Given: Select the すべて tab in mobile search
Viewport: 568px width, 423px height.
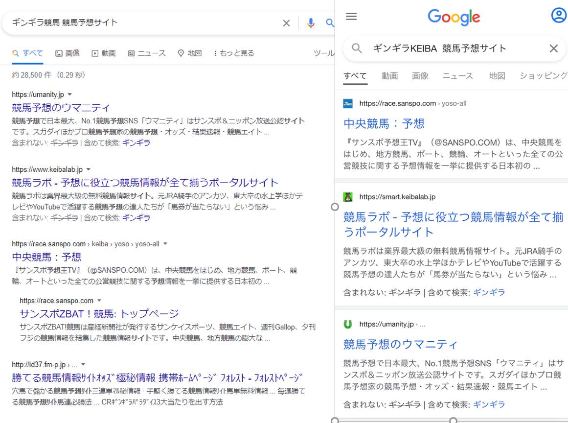Looking at the screenshot, I should (355, 76).
